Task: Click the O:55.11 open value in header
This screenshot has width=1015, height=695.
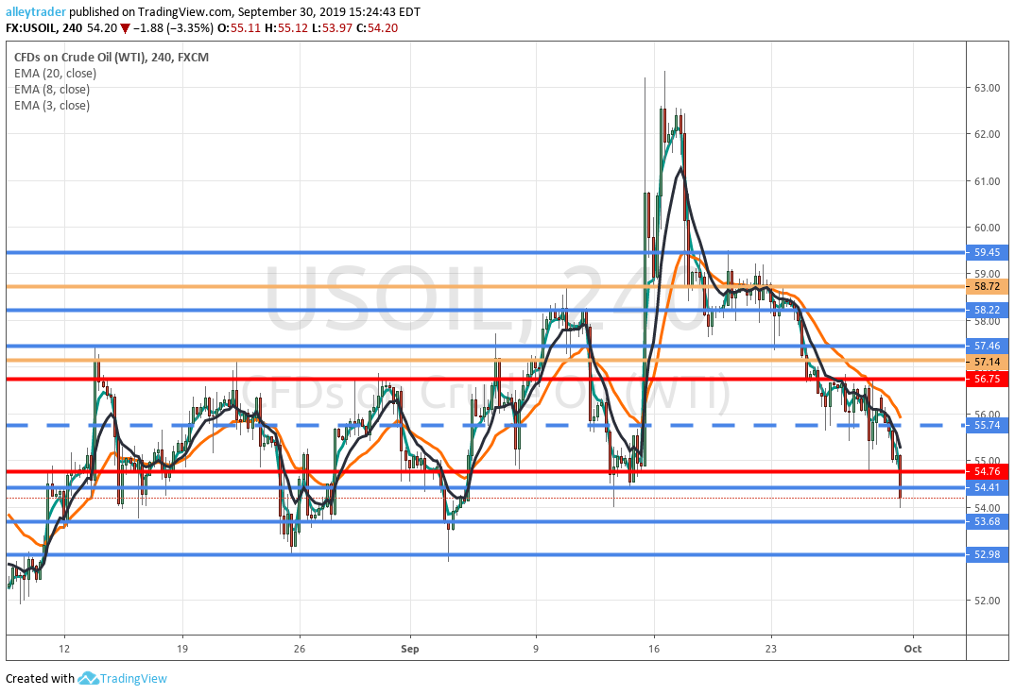Action: (x=238, y=27)
